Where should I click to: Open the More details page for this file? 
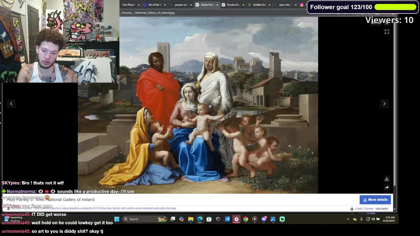click(x=375, y=200)
